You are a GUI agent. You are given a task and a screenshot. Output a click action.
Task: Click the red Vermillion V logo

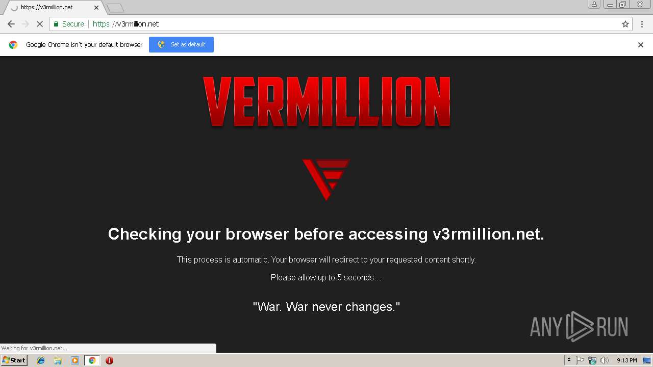pos(326,179)
